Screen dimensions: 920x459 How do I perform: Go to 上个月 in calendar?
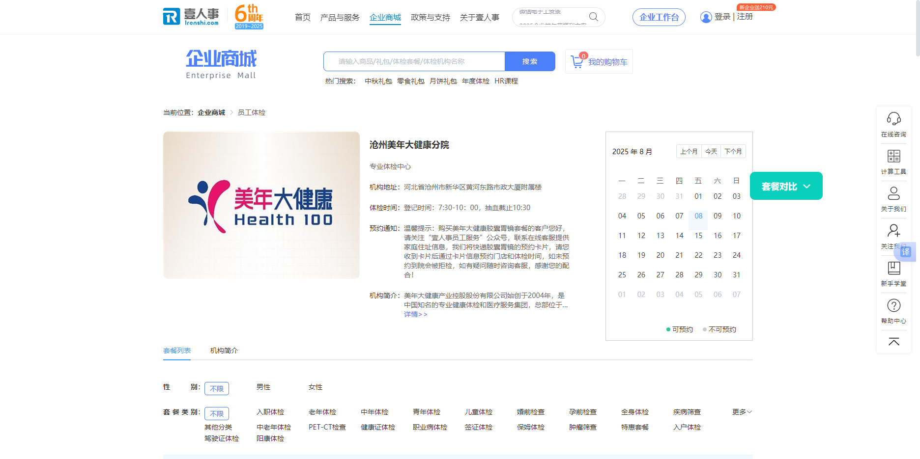tap(689, 151)
